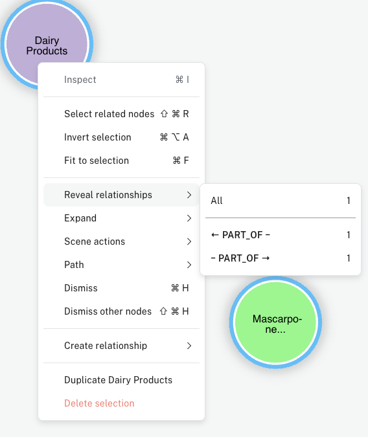This screenshot has width=368, height=437.
Task: Open Scene actions submenu chevron
Action: 189,241
